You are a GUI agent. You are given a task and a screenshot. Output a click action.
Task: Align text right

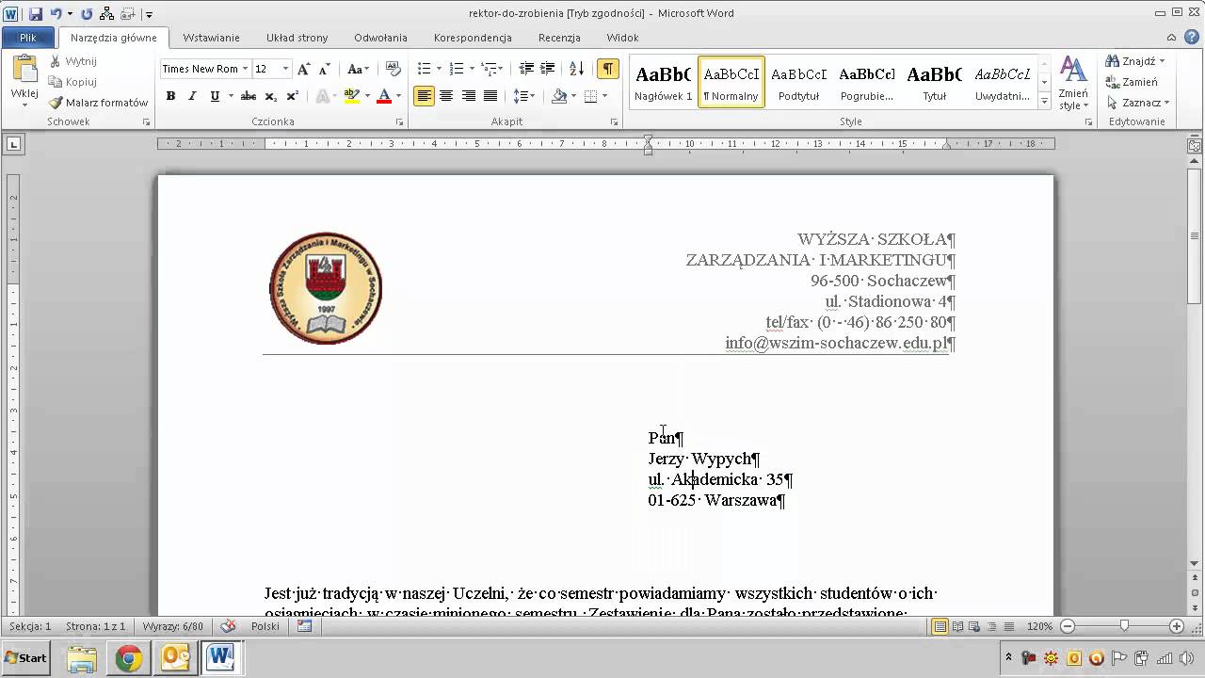pyautogui.click(x=468, y=96)
